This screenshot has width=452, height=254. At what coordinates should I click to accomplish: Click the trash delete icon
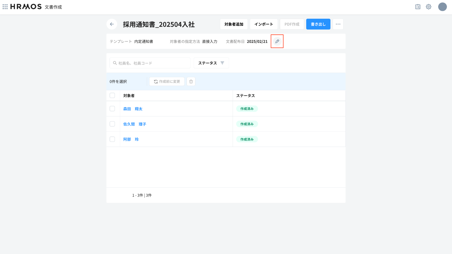coord(191,81)
